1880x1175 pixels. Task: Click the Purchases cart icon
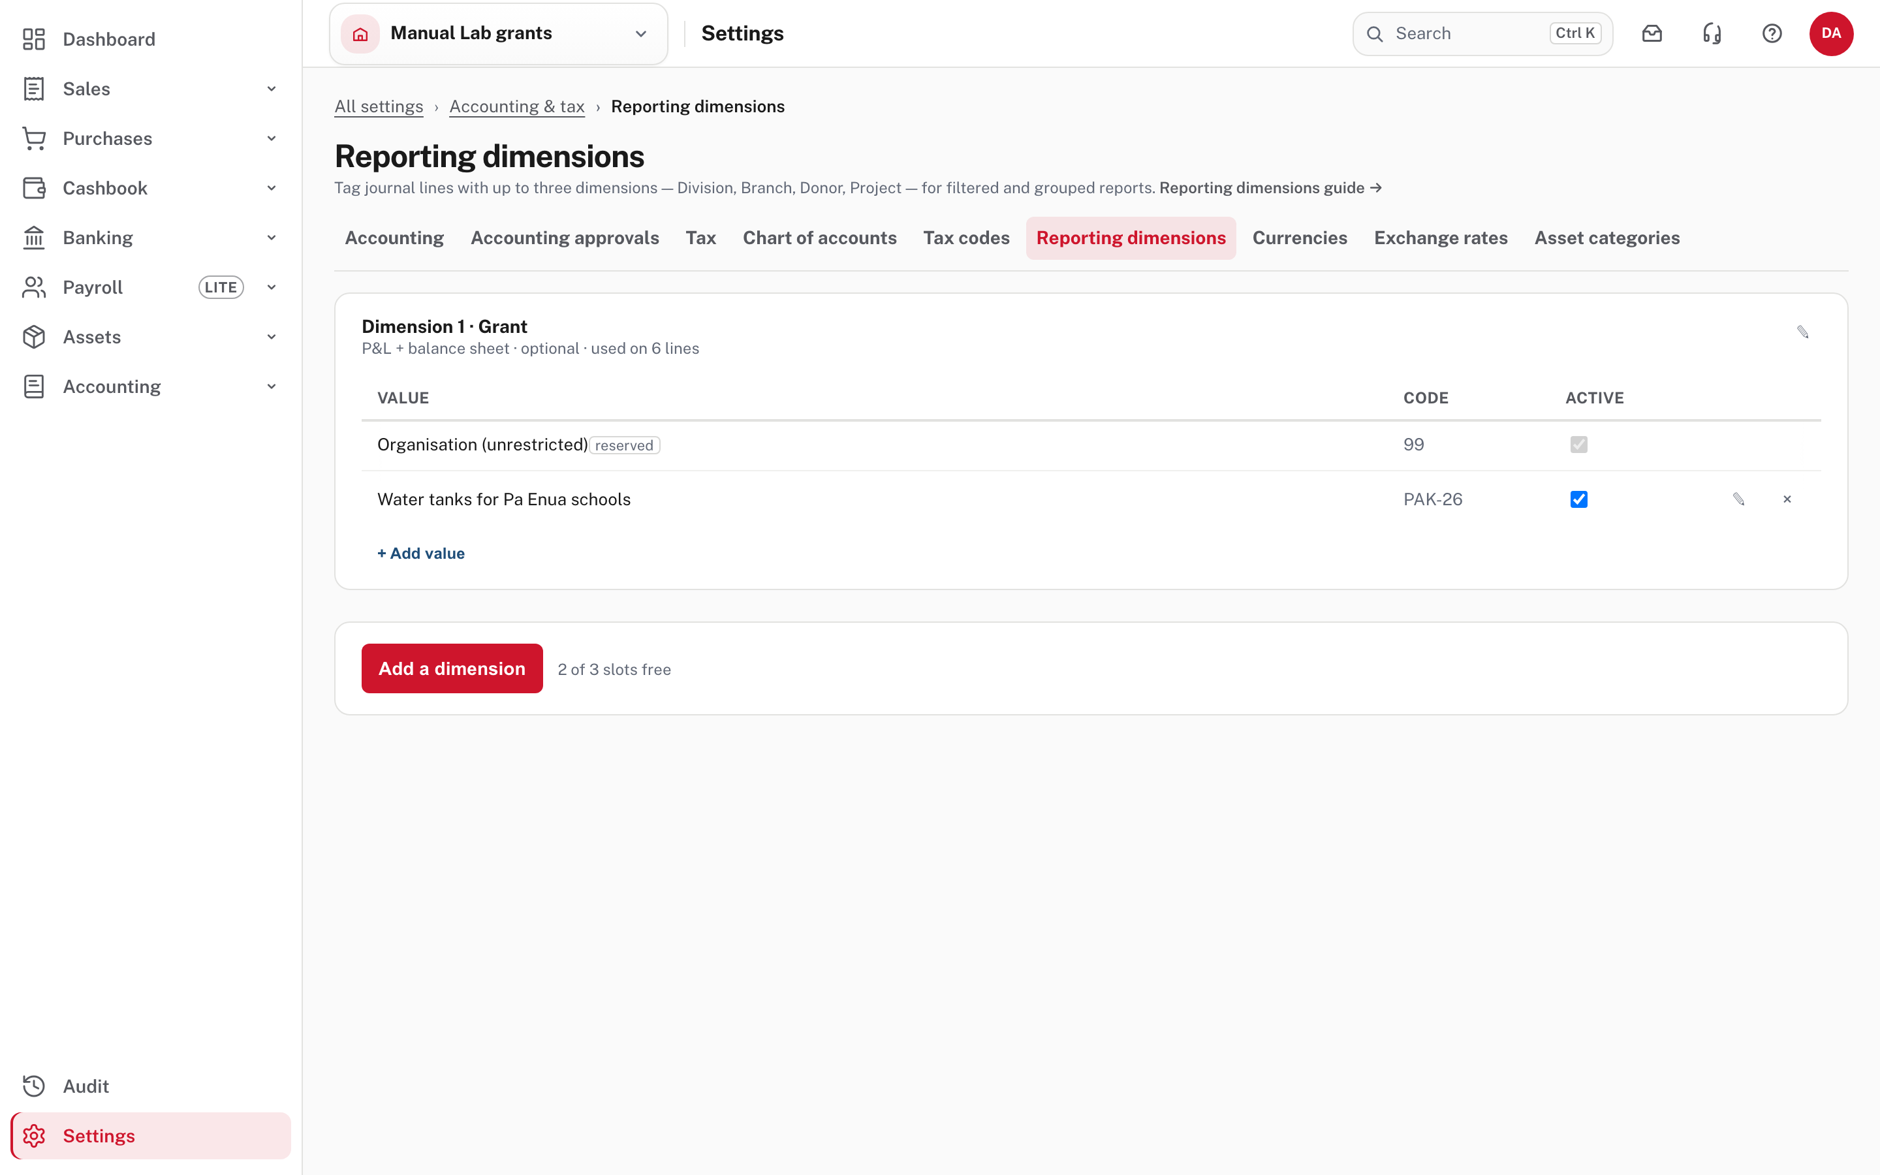click(x=33, y=138)
